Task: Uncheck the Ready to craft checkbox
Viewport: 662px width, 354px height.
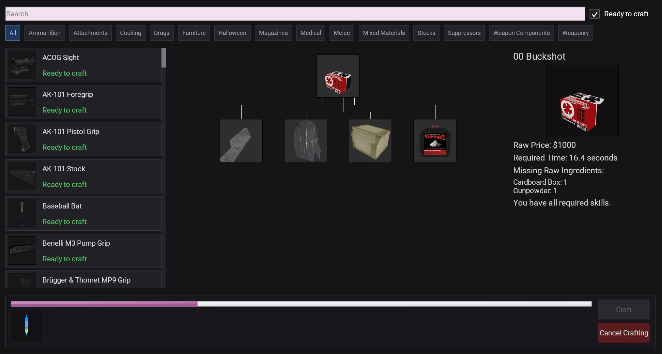Action: coord(594,14)
